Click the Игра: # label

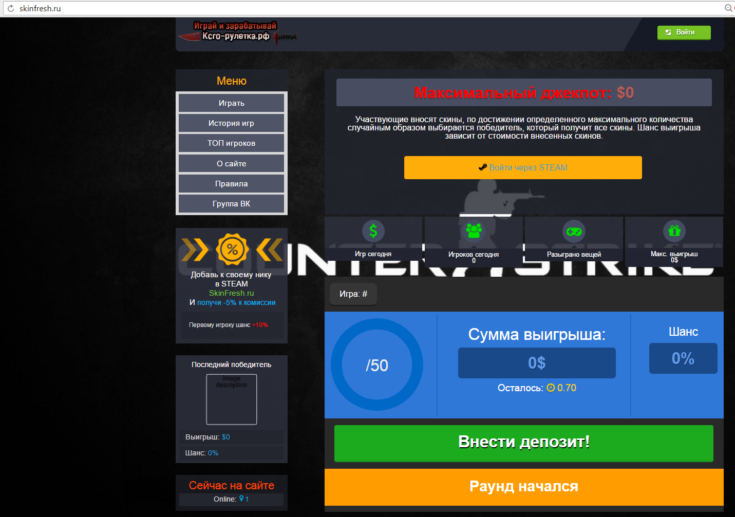(x=353, y=294)
